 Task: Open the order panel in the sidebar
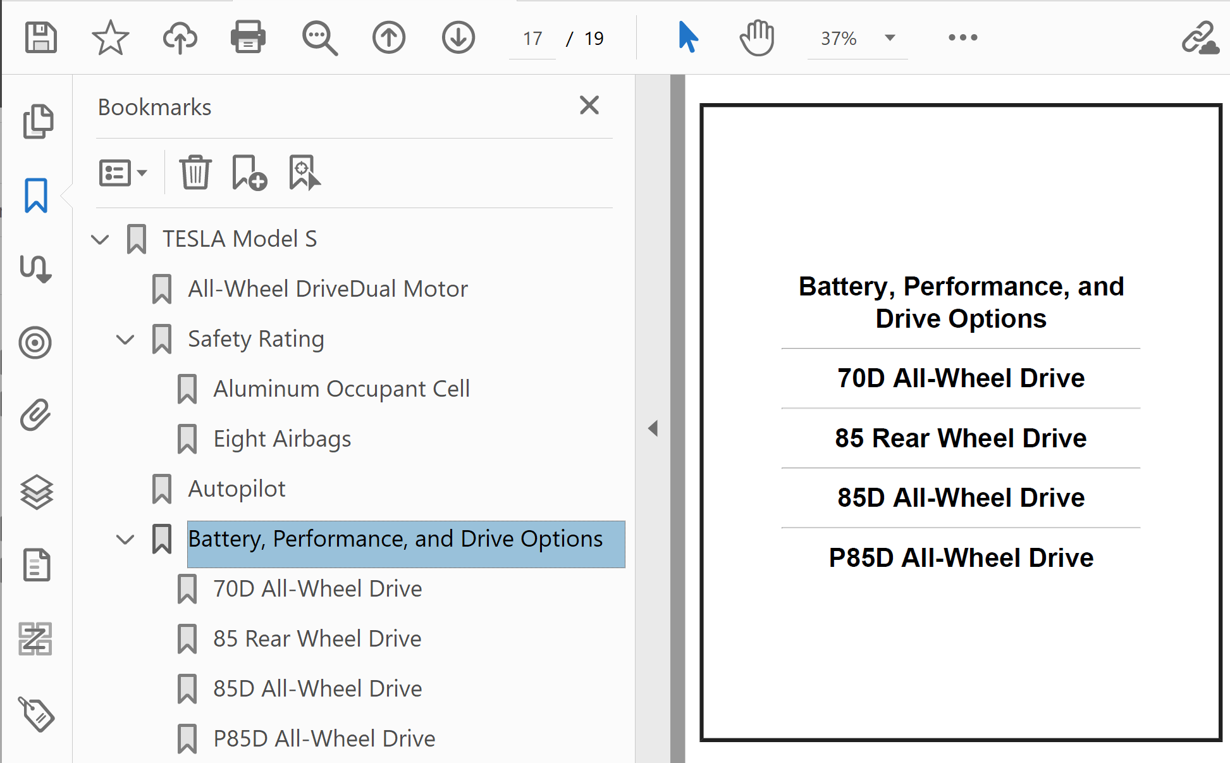pos(35,638)
